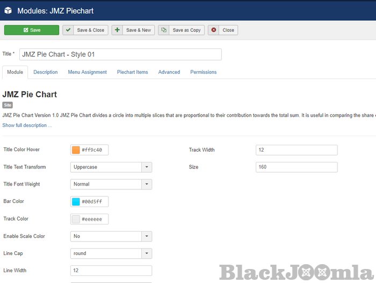Click the cube module icon in header
376x283 pixels.
[x=9, y=10]
